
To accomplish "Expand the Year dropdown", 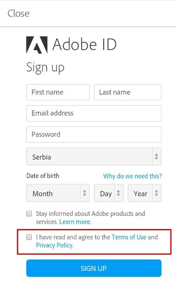I will (x=144, y=193).
